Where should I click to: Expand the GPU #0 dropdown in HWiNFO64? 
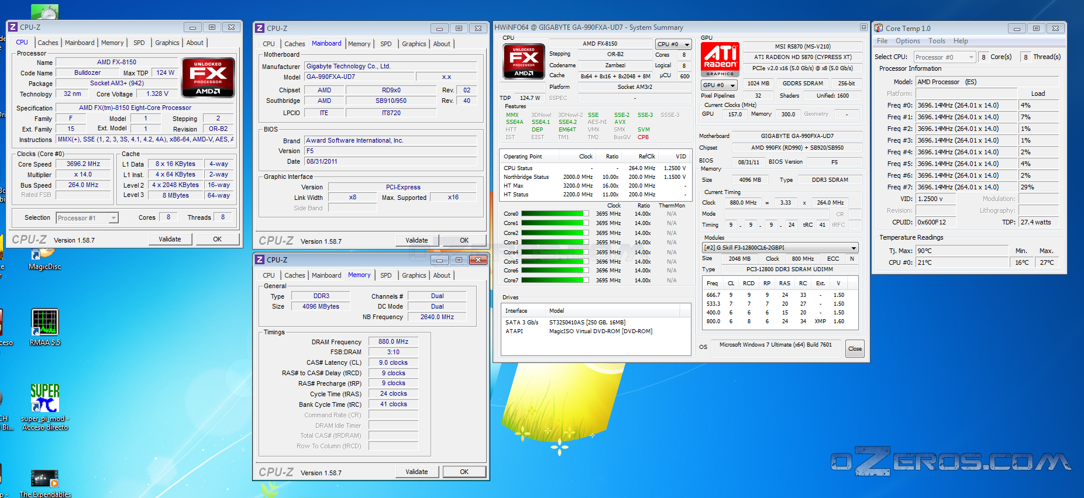[719, 85]
